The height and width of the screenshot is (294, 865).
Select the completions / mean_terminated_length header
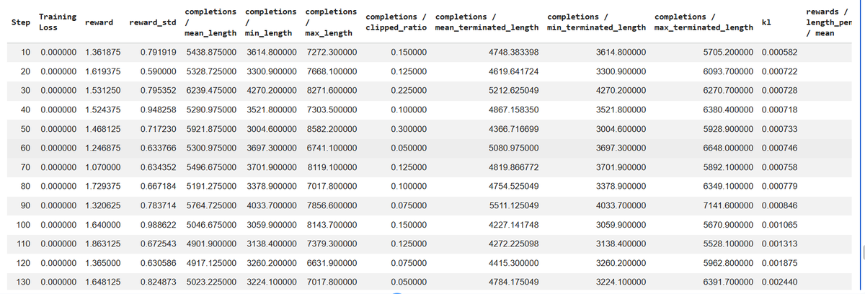click(x=487, y=22)
